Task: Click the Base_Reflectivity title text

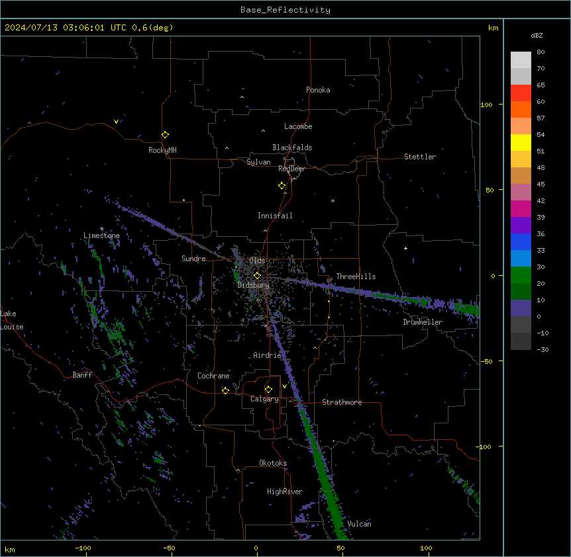Action: coord(285,10)
